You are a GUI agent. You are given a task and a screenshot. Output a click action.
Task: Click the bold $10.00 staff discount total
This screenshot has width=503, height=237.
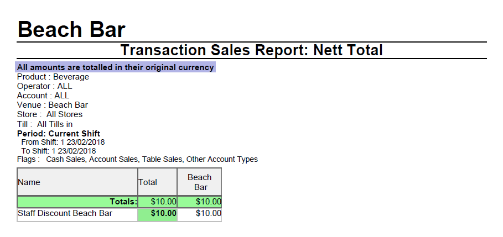[164, 214]
